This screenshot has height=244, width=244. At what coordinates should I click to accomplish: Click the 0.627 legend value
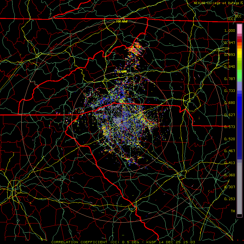point(230,115)
